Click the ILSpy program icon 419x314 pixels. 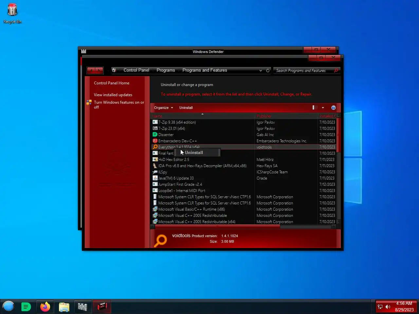(x=155, y=172)
